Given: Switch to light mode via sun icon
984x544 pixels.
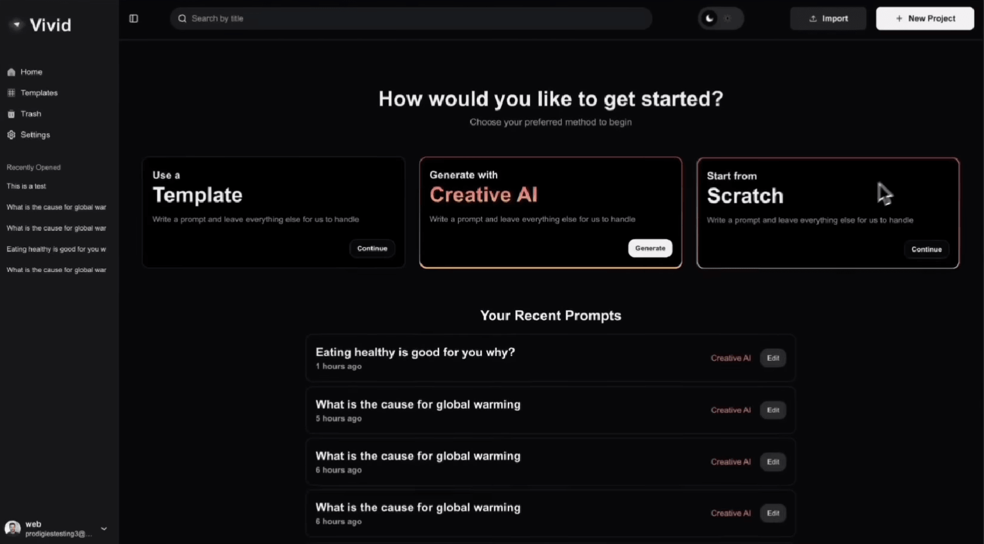Looking at the screenshot, I should pyautogui.click(x=728, y=19).
